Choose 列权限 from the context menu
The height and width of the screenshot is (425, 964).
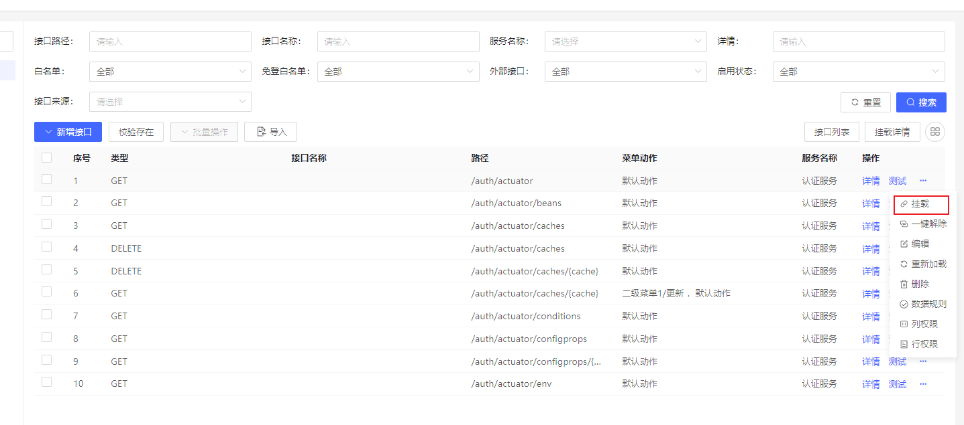point(923,324)
